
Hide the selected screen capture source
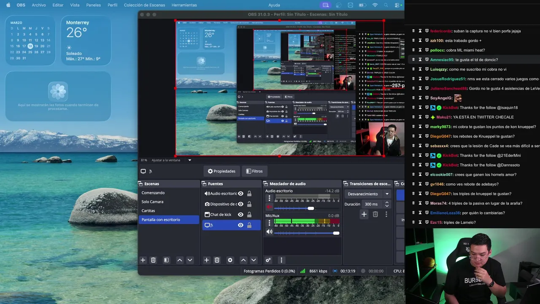[x=240, y=225]
